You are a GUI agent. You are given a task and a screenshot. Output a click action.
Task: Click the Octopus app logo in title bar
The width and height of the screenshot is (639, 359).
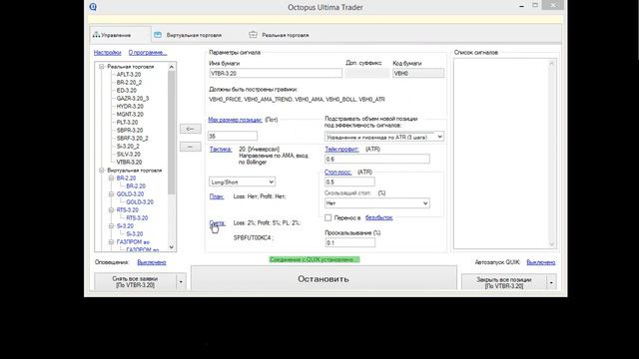click(93, 7)
